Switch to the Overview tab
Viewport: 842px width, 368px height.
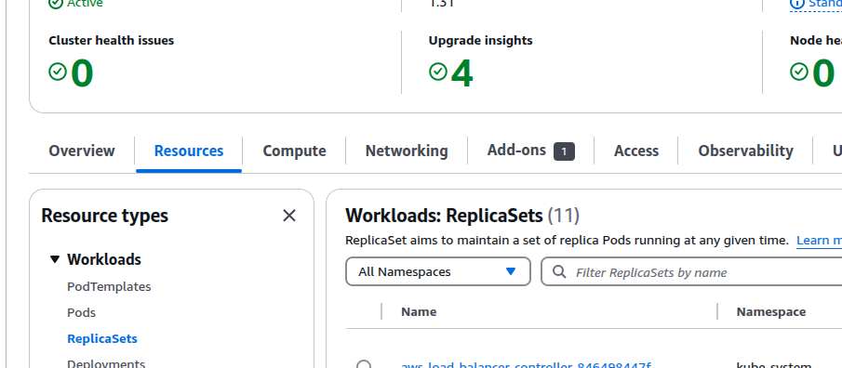pos(82,151)
